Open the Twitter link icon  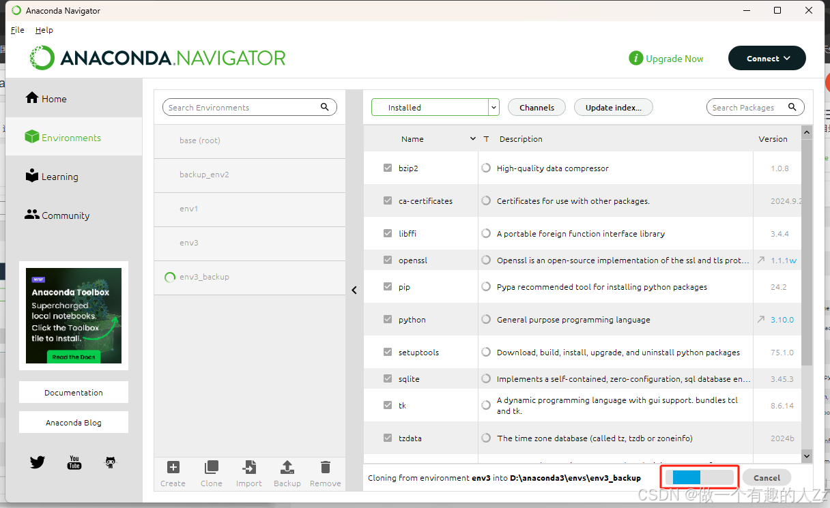click(38, 462)
